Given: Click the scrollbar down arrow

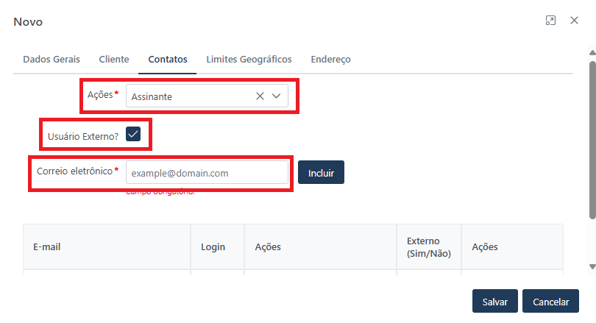Looking at the screenshot, I should 592,266.
